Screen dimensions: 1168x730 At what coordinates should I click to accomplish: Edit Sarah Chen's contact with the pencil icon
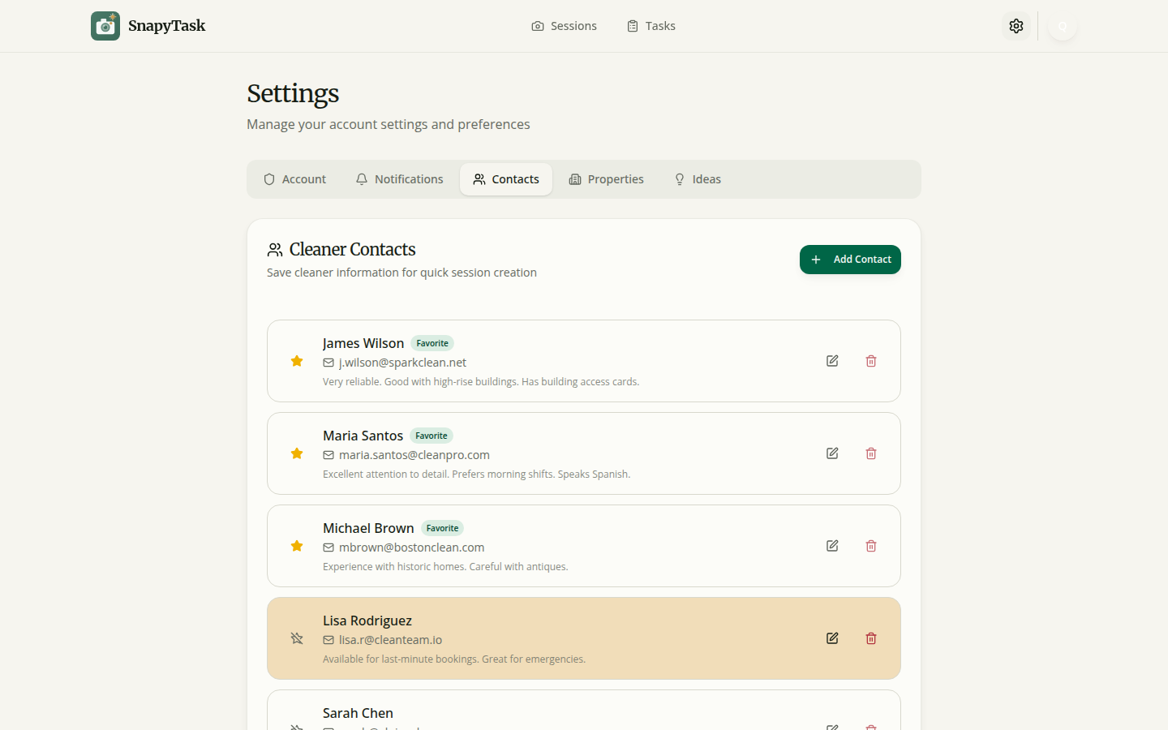831,727
